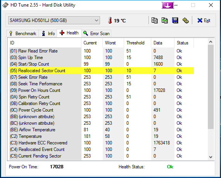Click the 491 Power Cycle Count data value
Image resolution: width=221 pixels, height=178 pixels.
(x=157, y=110)
